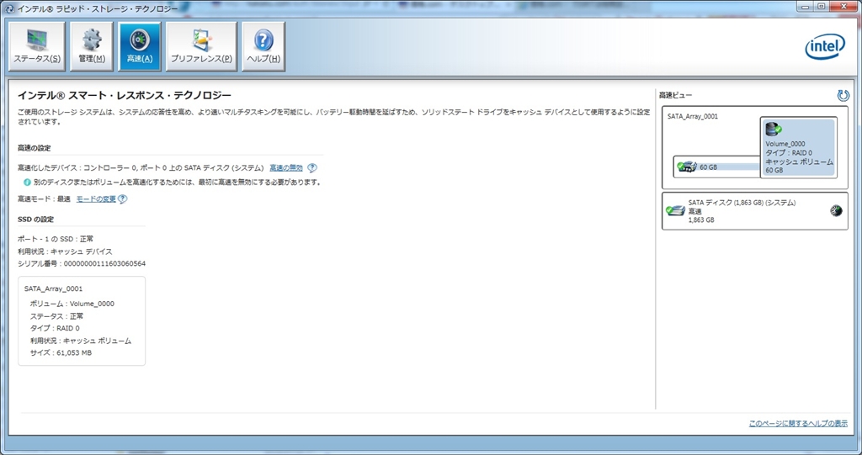Image resolution: width=862 pixels, height=455 pixels.
Task: Click the Volume_0000 database icon
Action: (x=774, y=130)
